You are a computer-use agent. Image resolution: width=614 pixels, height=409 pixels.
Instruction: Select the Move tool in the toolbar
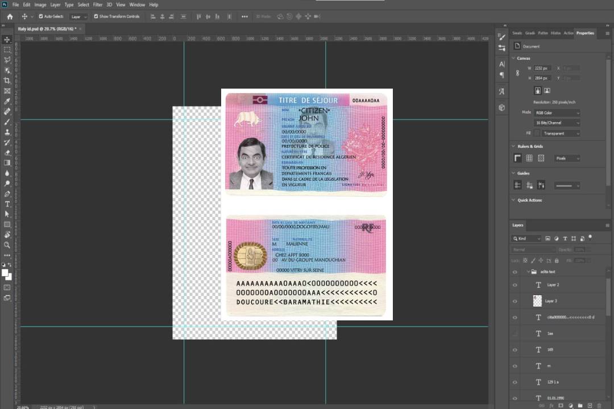[7, 39]
